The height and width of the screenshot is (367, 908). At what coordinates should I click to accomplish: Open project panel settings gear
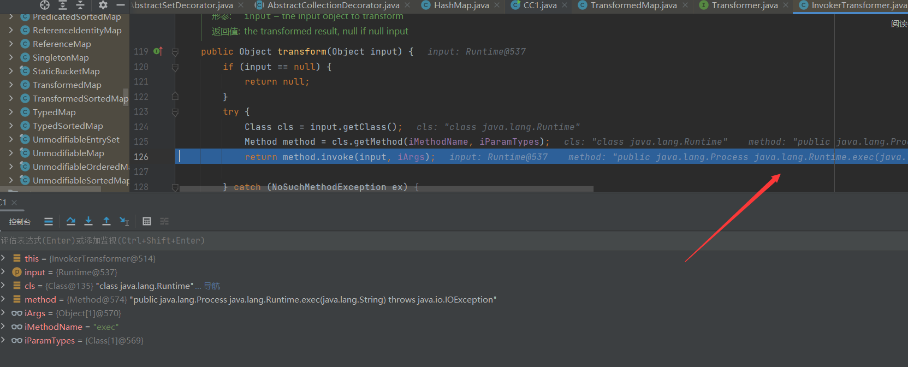103,5
